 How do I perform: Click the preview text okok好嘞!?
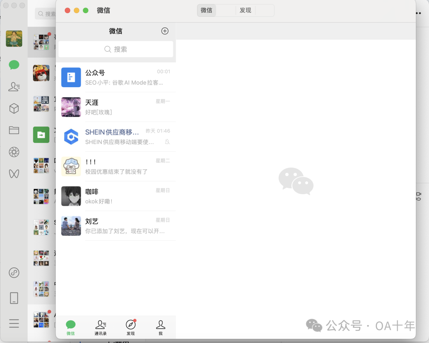coord(99,201)
